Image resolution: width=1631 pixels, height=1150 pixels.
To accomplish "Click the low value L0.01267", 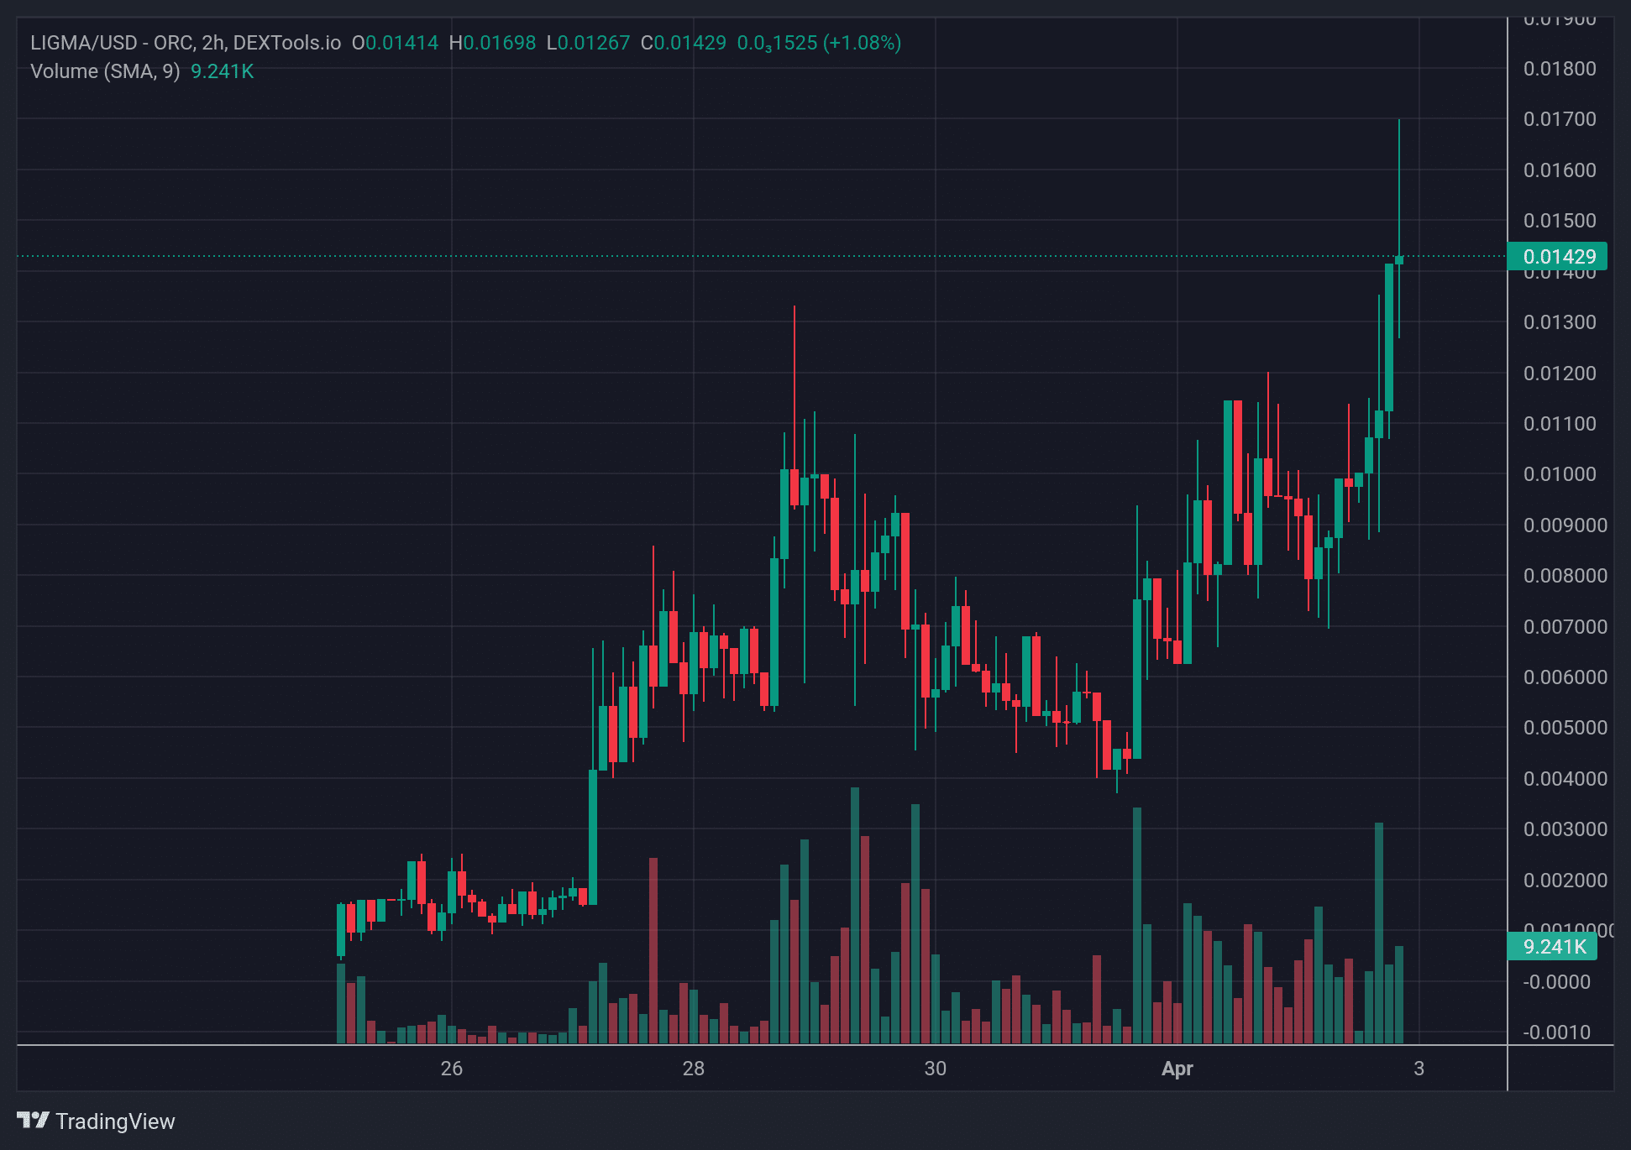I will point(588,43).
